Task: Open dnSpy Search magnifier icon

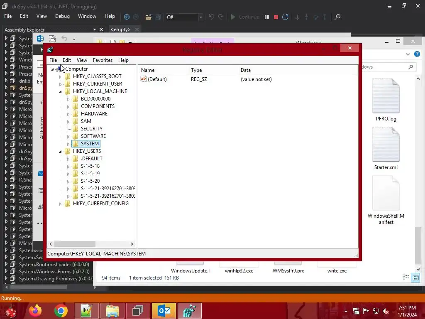Action: 337,17
